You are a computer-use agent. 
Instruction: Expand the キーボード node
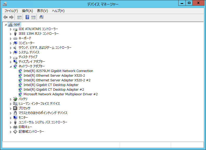tap(11, 39)
